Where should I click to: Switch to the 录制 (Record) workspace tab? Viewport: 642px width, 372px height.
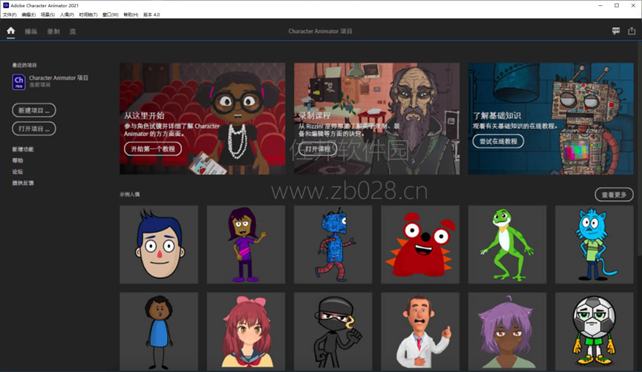point(53,31)
